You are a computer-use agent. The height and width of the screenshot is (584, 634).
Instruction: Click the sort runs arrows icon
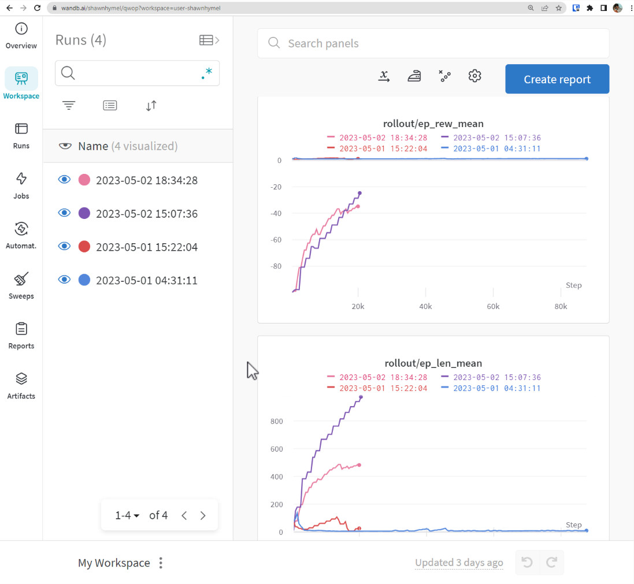[x=151, y=106]
